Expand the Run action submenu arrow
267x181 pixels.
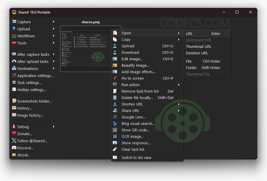[x=179, y=85]
